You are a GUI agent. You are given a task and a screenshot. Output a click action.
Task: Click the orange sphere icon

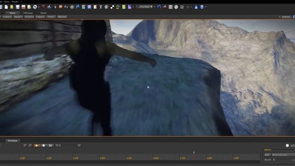tap(60, 7)
